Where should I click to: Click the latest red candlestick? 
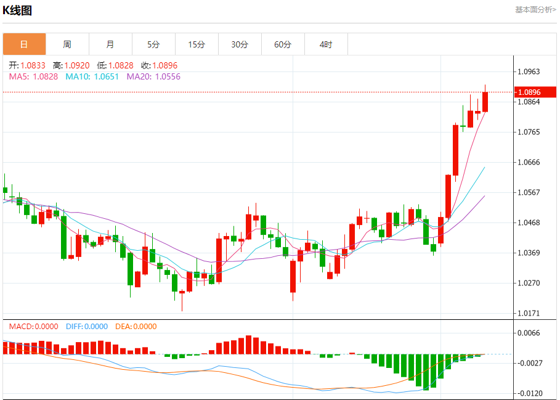[x=485, y=102]
